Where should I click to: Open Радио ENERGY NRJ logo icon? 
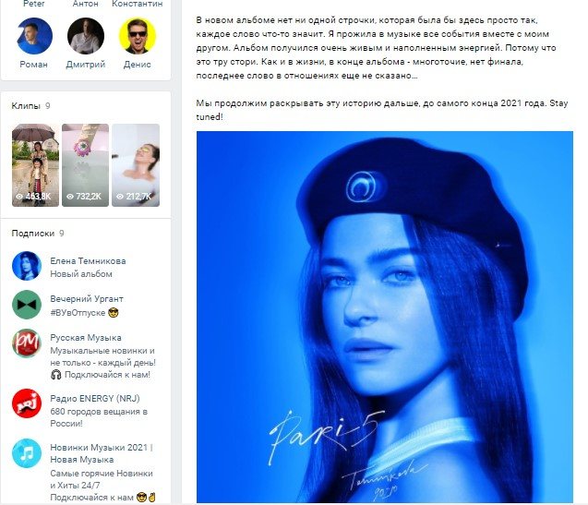[27, 403]
